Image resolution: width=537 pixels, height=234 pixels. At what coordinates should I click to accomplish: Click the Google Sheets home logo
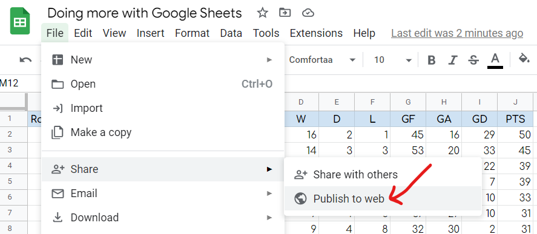click(20, 21)
